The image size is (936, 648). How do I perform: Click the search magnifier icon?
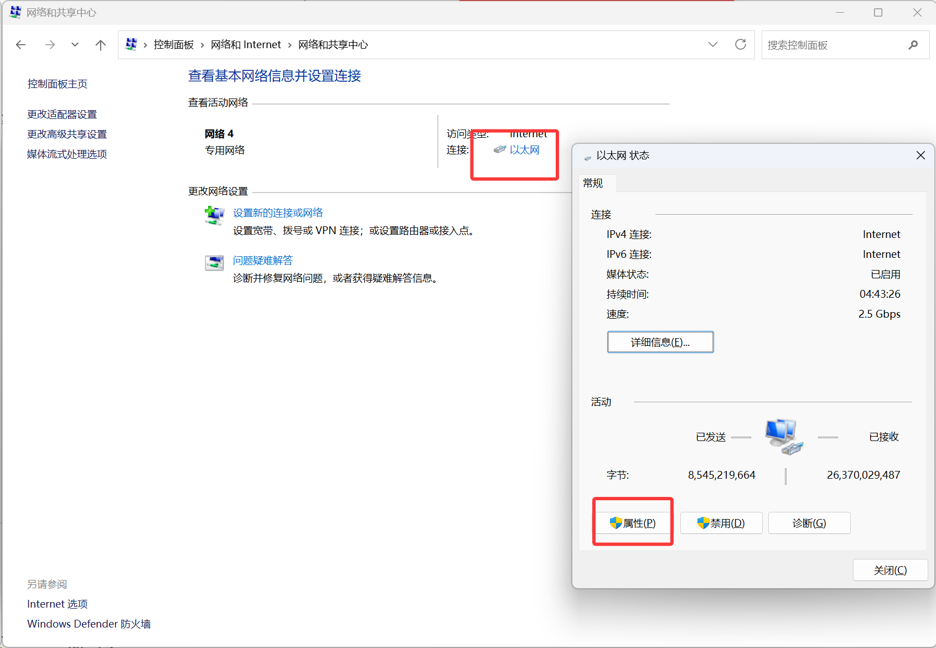(913, 45)
